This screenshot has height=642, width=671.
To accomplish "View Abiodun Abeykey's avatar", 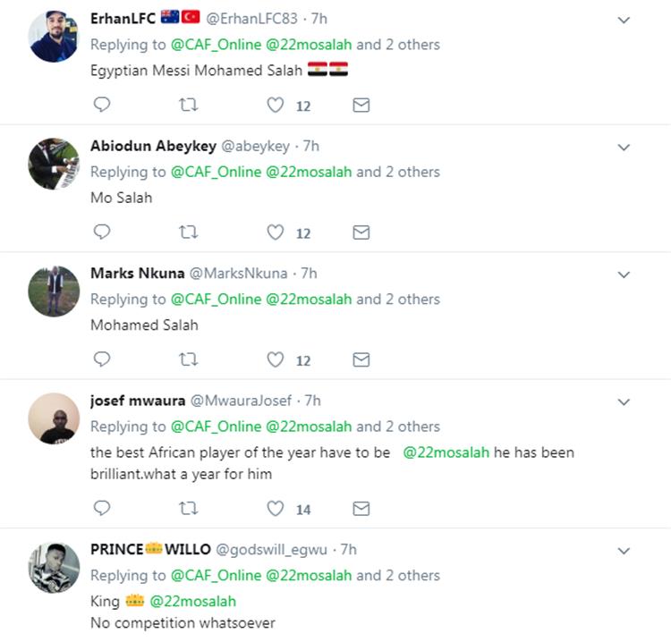I will [54, 164].
